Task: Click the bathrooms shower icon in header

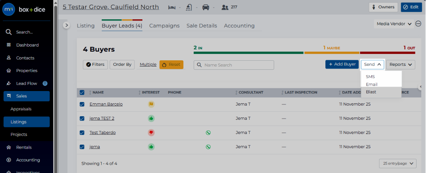Action: tap(189, 7)
